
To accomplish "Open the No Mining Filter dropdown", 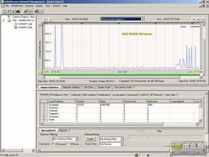I will (122, 139).
